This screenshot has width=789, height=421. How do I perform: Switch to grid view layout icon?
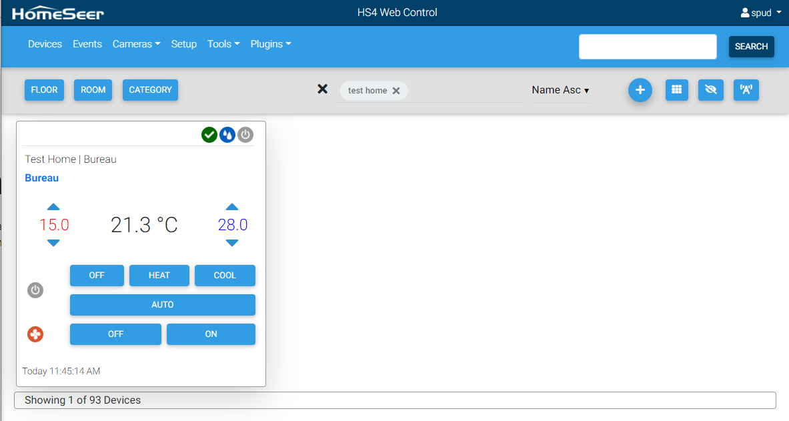[676, 90]
